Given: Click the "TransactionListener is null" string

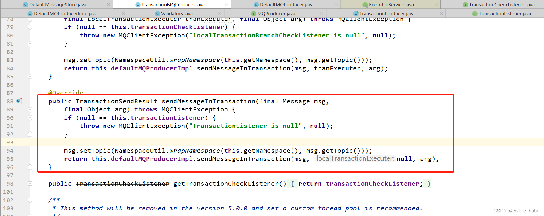Looking at the screenshot, I should click(245, 126).
